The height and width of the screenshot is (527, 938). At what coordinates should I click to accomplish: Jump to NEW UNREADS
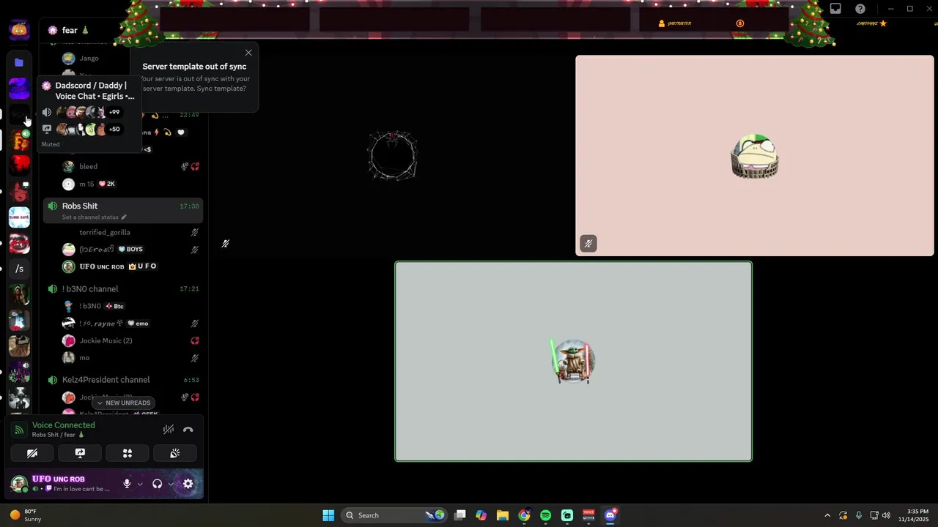pos(123,403)
